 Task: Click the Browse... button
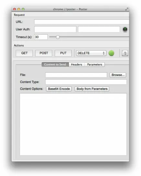tap(118, 75)
